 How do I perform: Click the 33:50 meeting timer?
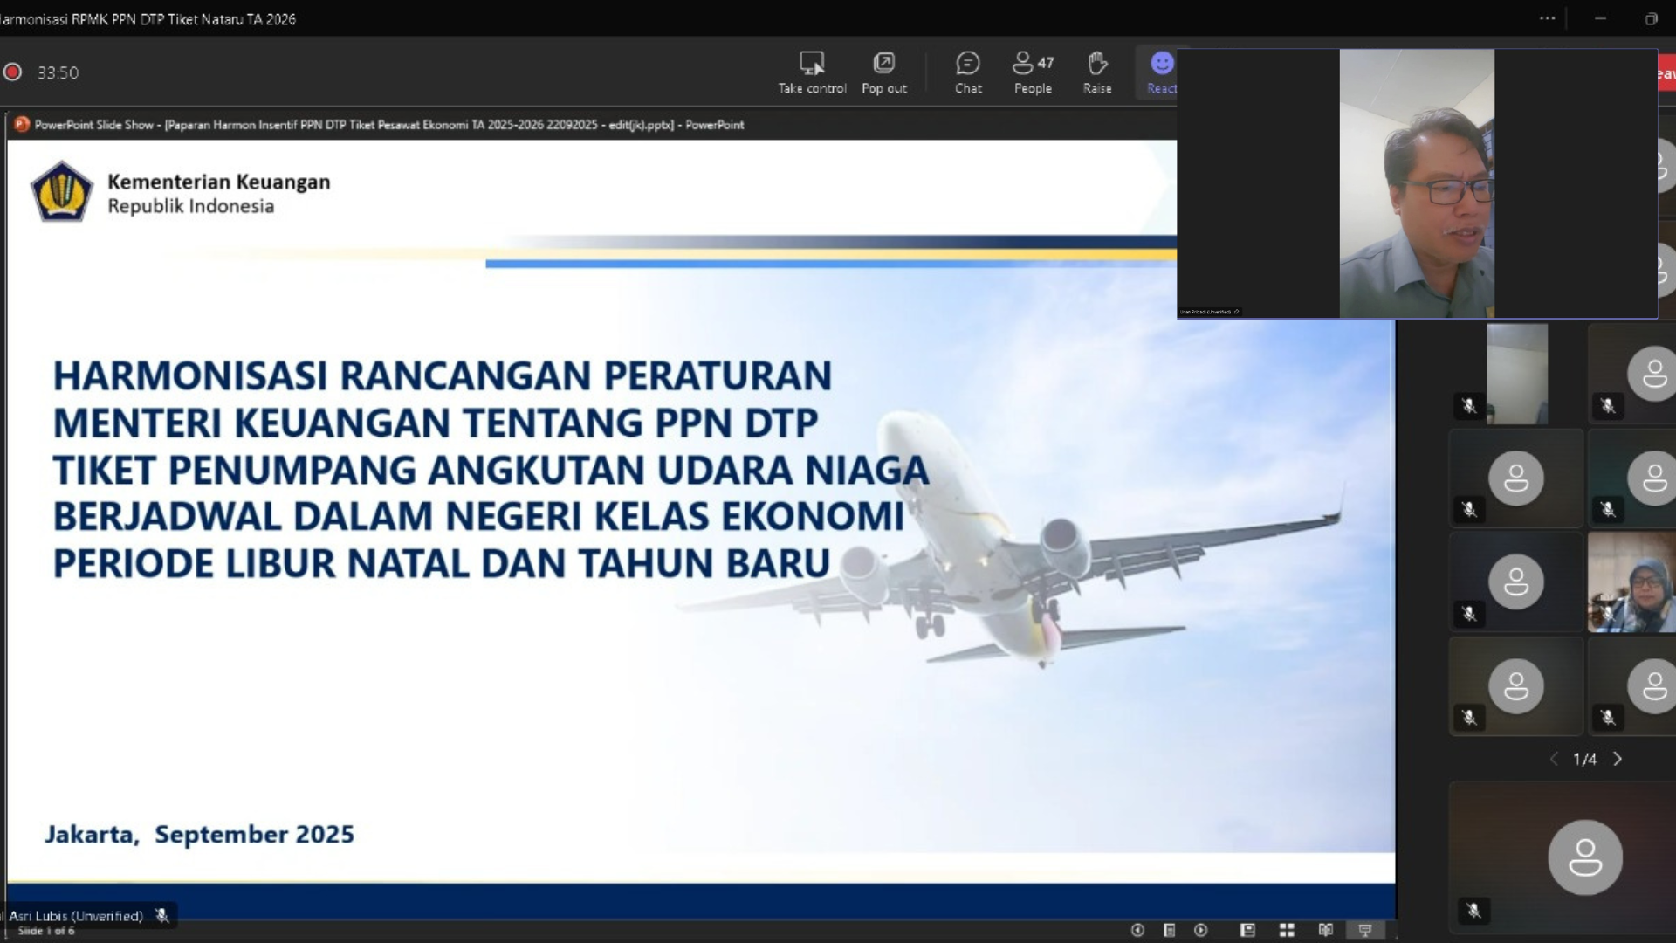[58, 72]
